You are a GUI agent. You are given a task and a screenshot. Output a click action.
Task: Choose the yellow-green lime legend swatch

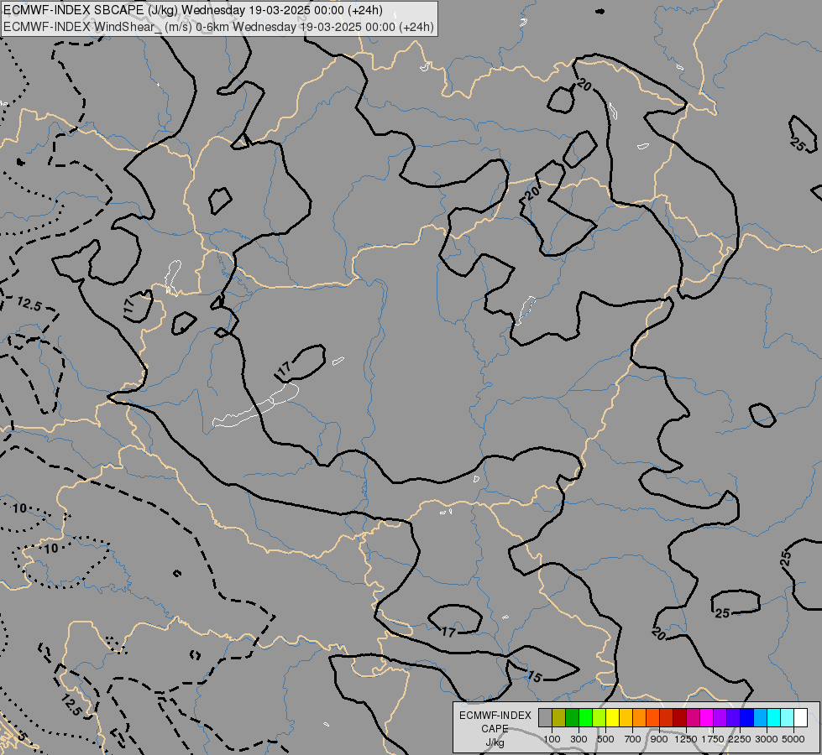point(599,717)
